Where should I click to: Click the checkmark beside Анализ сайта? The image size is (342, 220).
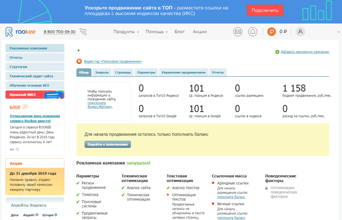123,188
